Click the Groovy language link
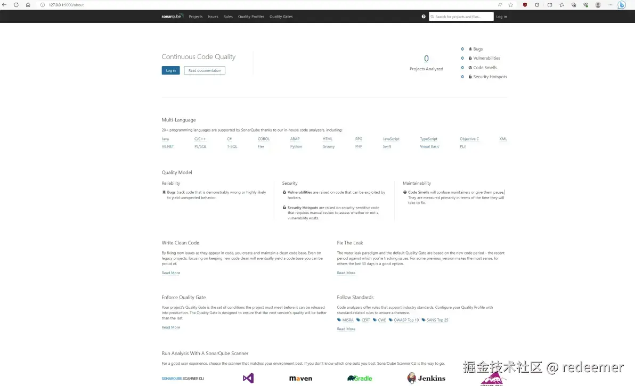The image size is (635, 386). 329,146
